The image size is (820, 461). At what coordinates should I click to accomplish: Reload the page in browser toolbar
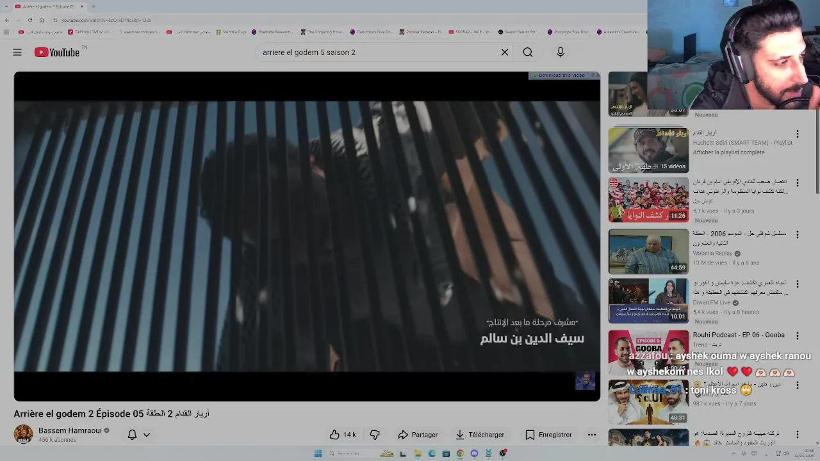(x=30, y=20)
